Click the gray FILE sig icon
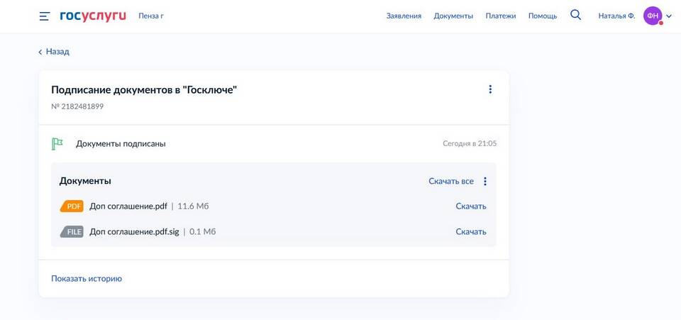Image resolution: width=681 pixels, height=320 pixels. coord(72,231)
